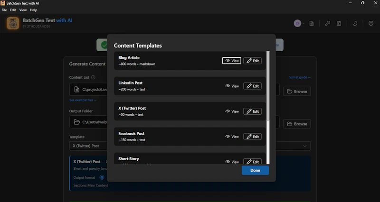Open the Format guide link
Screen dimensions: 380x202
click(x=299, y=77)
